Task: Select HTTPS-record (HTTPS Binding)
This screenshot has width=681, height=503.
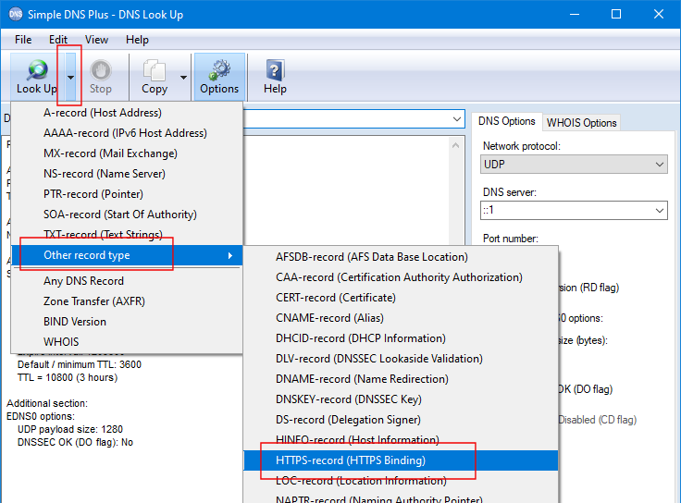Action: pos(401,460)
